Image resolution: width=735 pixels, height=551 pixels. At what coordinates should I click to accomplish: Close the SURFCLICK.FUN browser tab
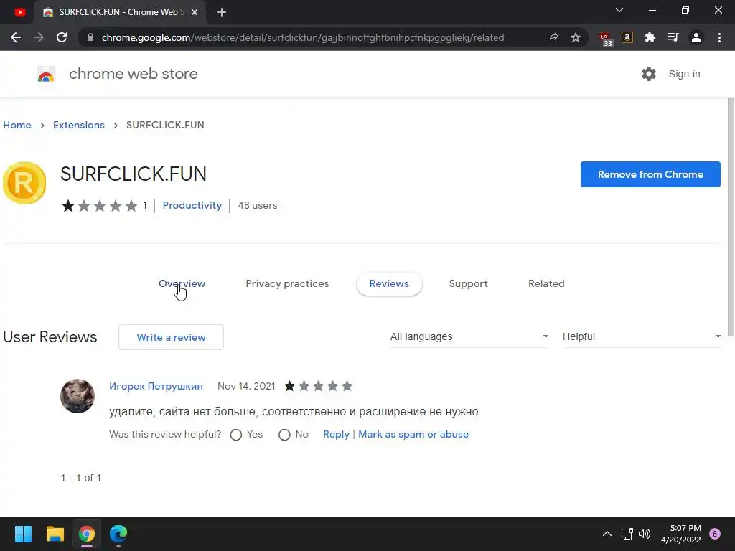(x=195, y=13)
